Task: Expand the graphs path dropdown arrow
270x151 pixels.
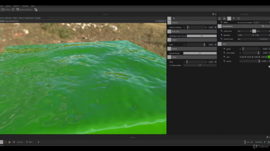Action: coord(156,21)
